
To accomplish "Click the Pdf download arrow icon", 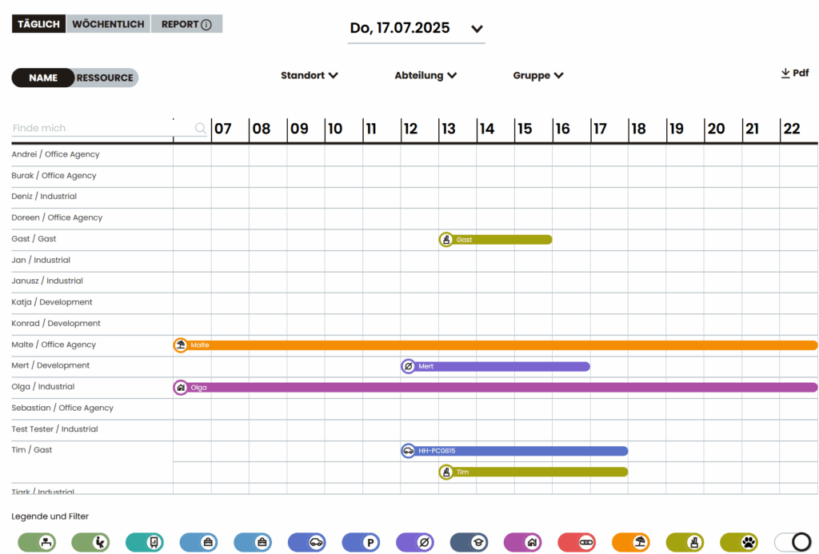I will [785, 73].
